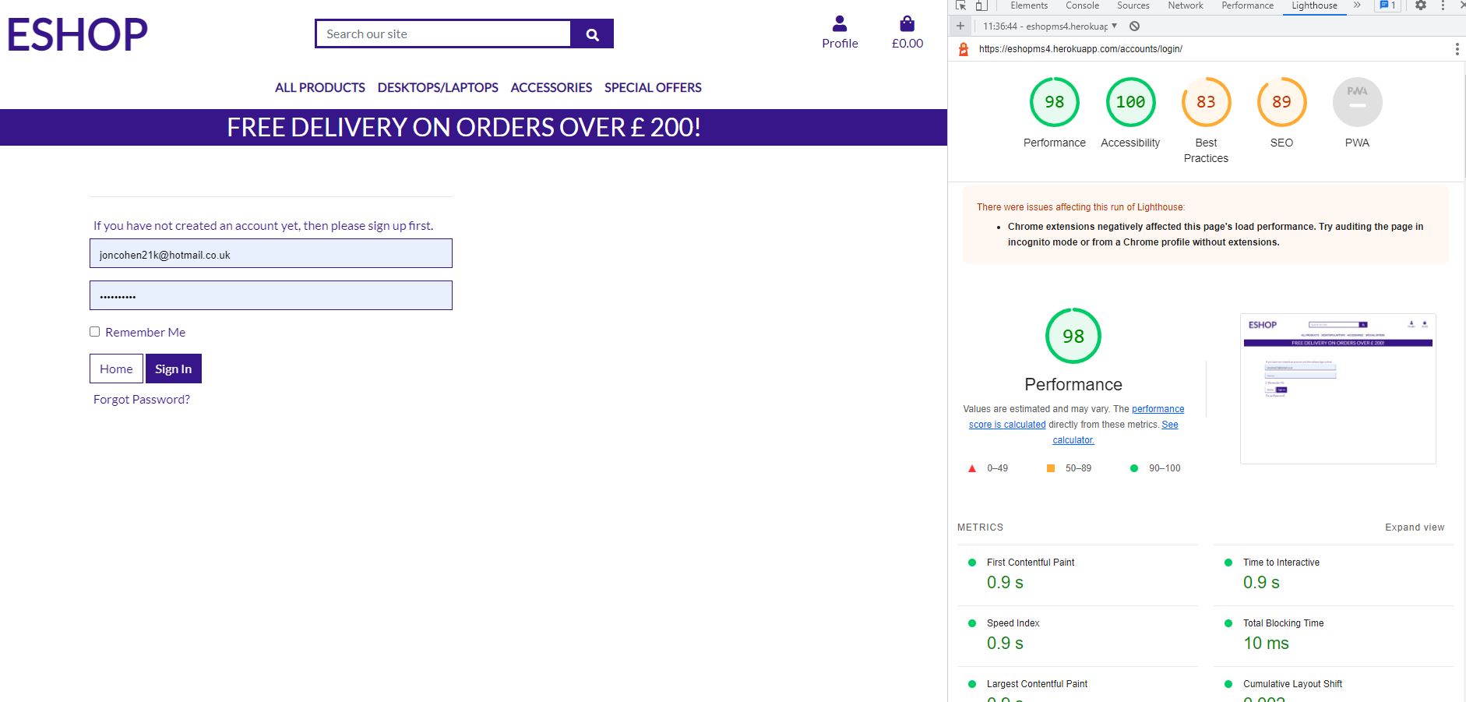Clear all Lighthouse reports
Viewport: 1466px width, 702px height.
[x=1134, y=26]
